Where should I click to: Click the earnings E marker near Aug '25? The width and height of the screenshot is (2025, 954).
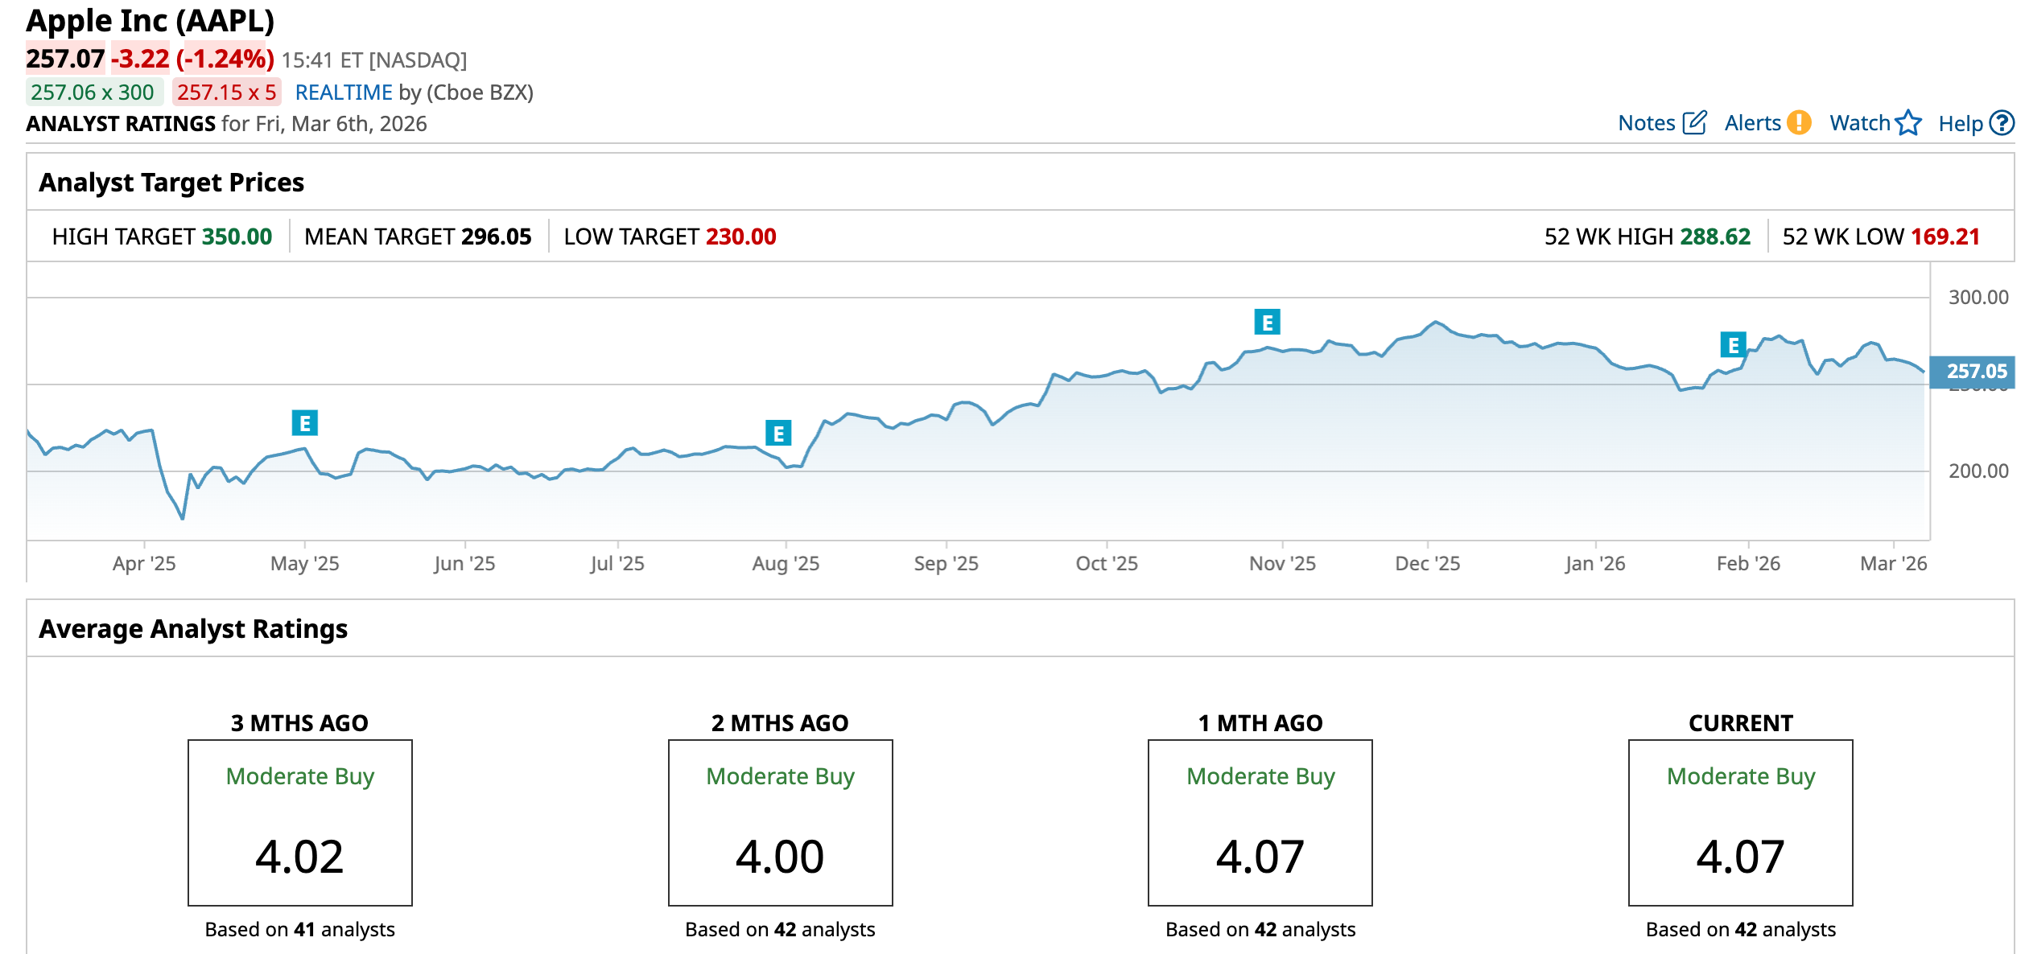click(x=778, y=434)
